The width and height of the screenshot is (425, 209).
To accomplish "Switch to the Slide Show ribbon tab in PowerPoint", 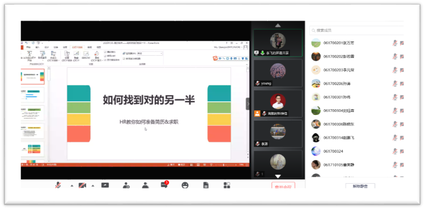I will point(77,47).
